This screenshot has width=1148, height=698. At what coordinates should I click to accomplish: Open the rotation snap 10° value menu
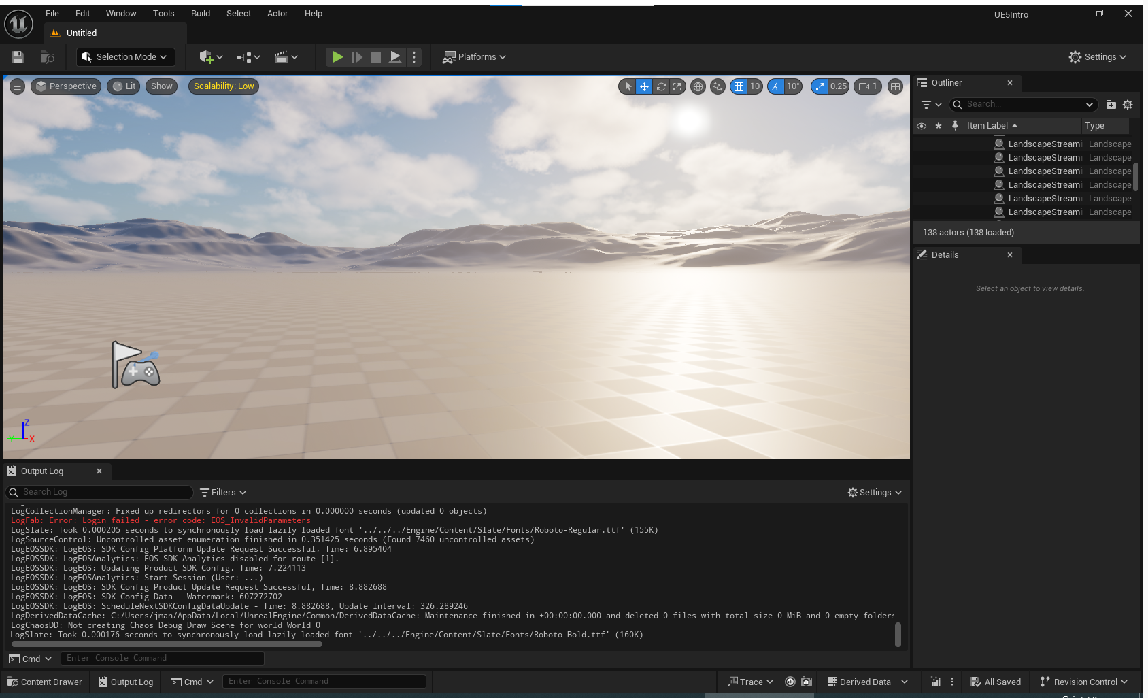[793, 86]
